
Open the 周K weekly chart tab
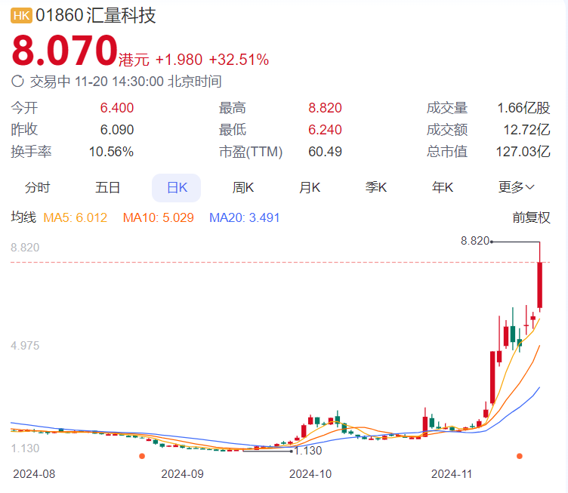(243, 187)
